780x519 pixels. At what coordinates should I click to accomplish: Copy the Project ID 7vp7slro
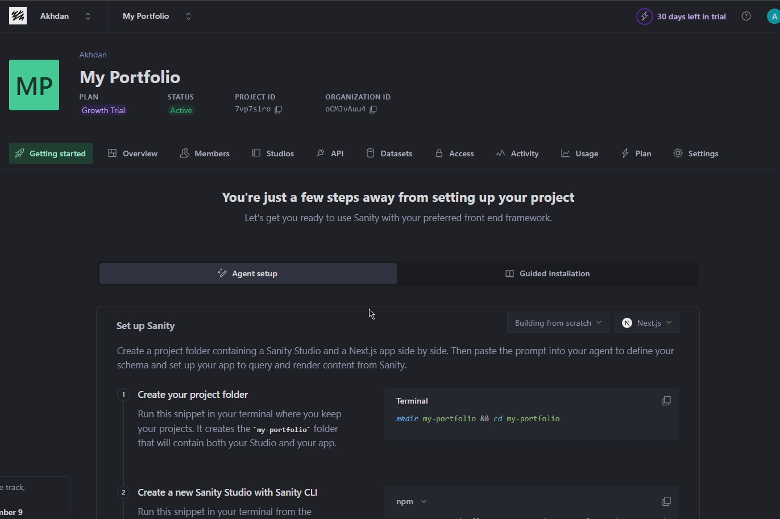(x=279, y=109)
